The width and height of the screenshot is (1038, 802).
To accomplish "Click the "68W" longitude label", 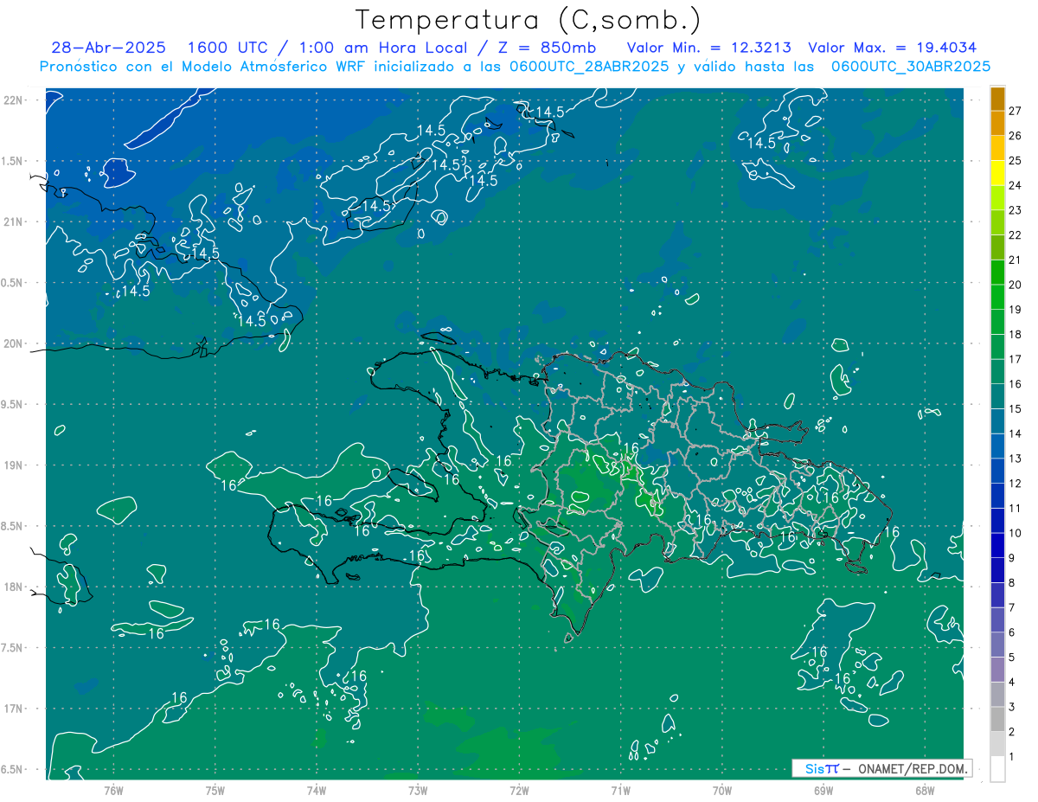I will click(925, 791).
